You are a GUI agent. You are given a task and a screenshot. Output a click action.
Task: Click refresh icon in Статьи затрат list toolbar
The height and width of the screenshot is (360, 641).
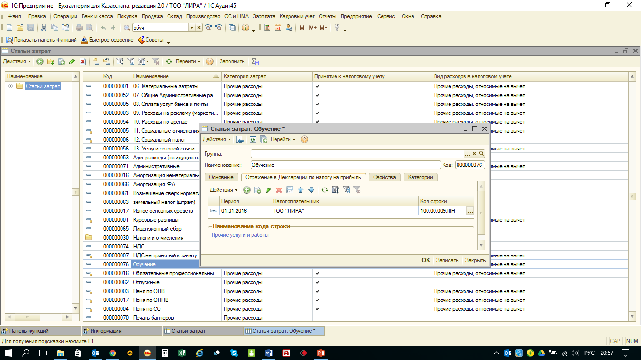169,61
